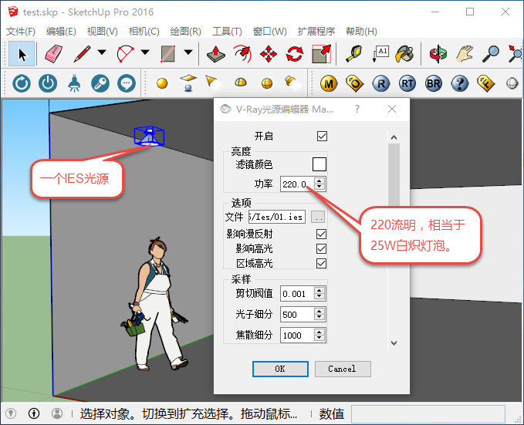Screen dimensions: 524x425
Task: Click the 数值 measurements box
Action: click(428, 414)
